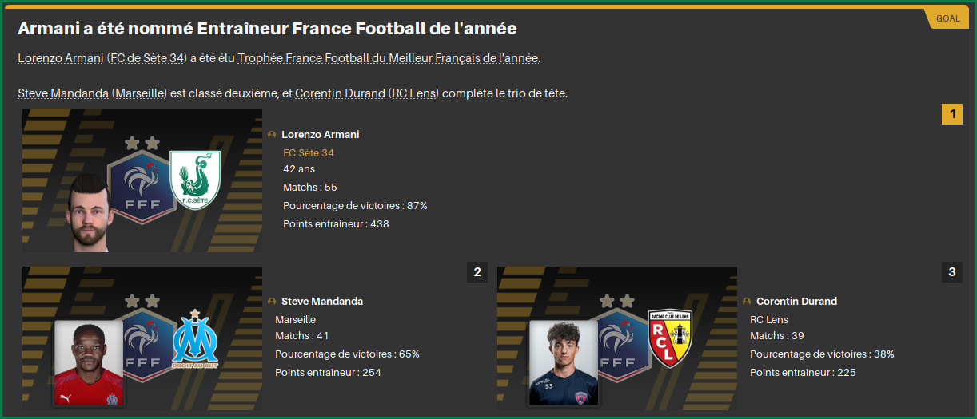Open the RC Lens link in news paragraph

pyautogui.click(x=414, y=93)
